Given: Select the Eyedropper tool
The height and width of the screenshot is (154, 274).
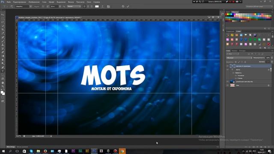Looking at the screenshot, I should [x=3, y=33].
